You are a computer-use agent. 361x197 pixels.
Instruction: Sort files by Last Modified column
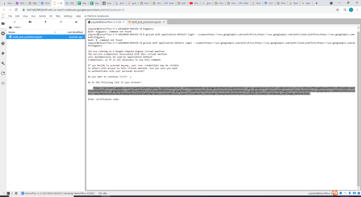point(72,32)
